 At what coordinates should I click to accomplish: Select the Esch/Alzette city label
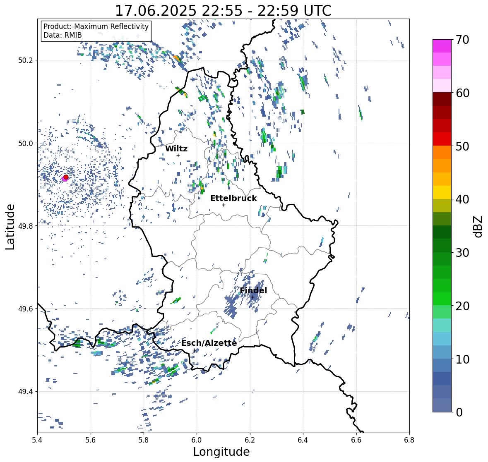209,343
